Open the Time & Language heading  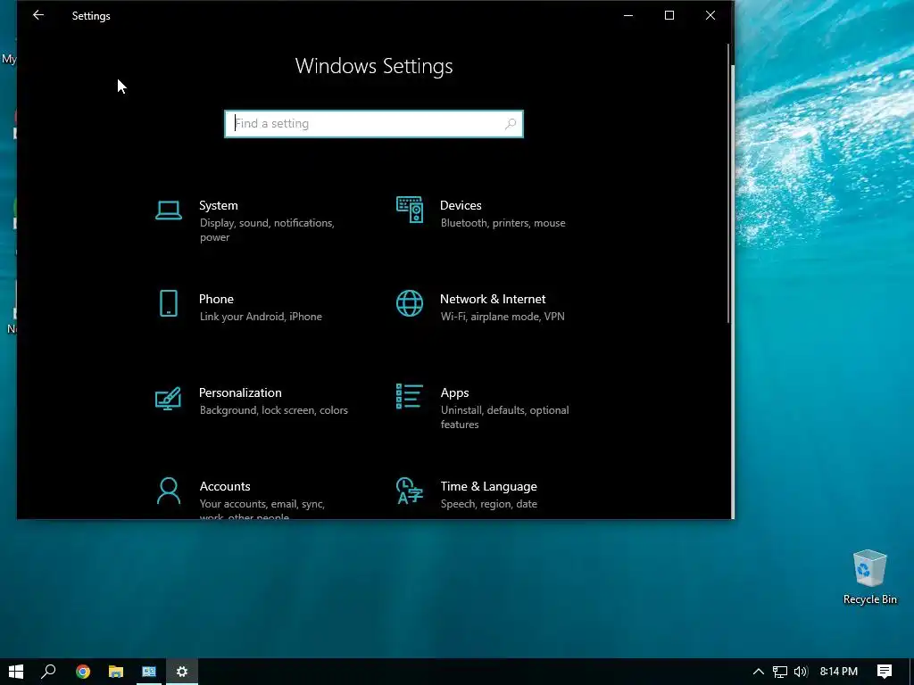coord(488,486)
